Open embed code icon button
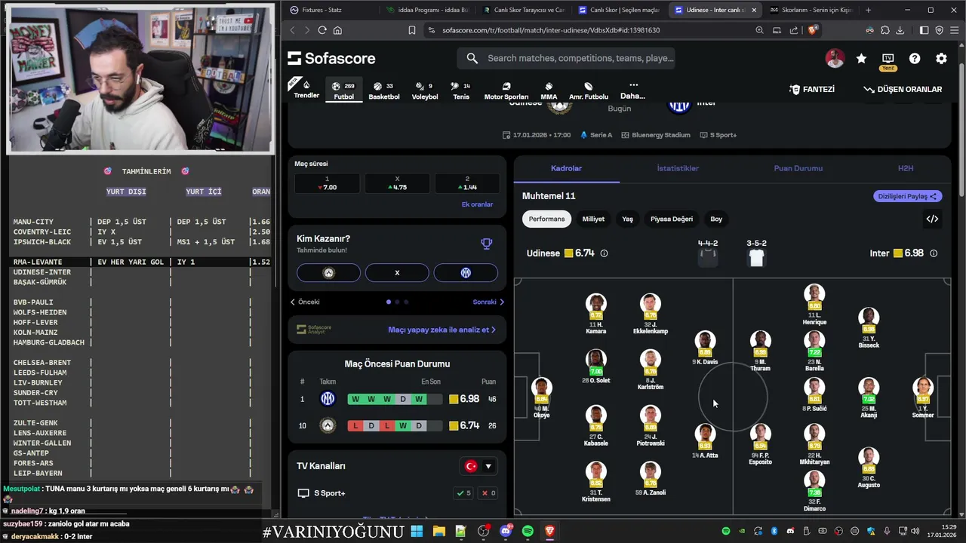This screenshot has width=966, height=543. pyautogui.click(x=932, y=219)
